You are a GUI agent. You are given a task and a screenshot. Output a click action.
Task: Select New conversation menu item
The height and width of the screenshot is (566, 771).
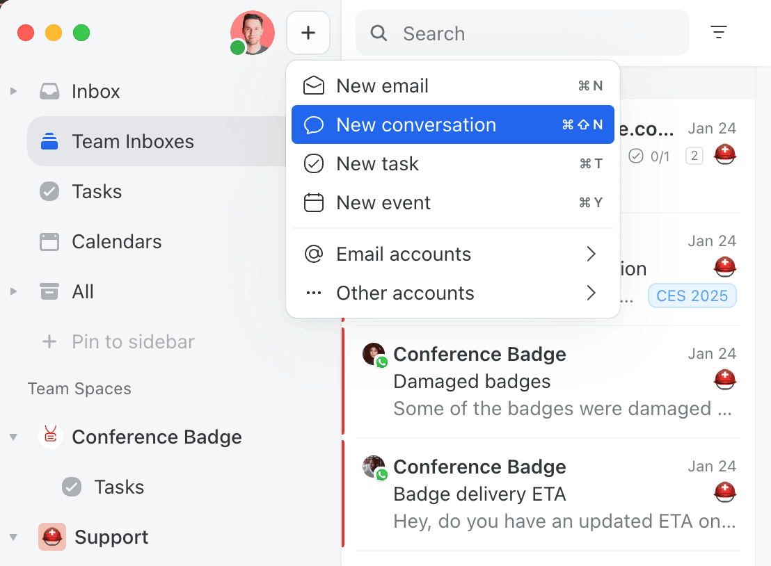[453, 124]
